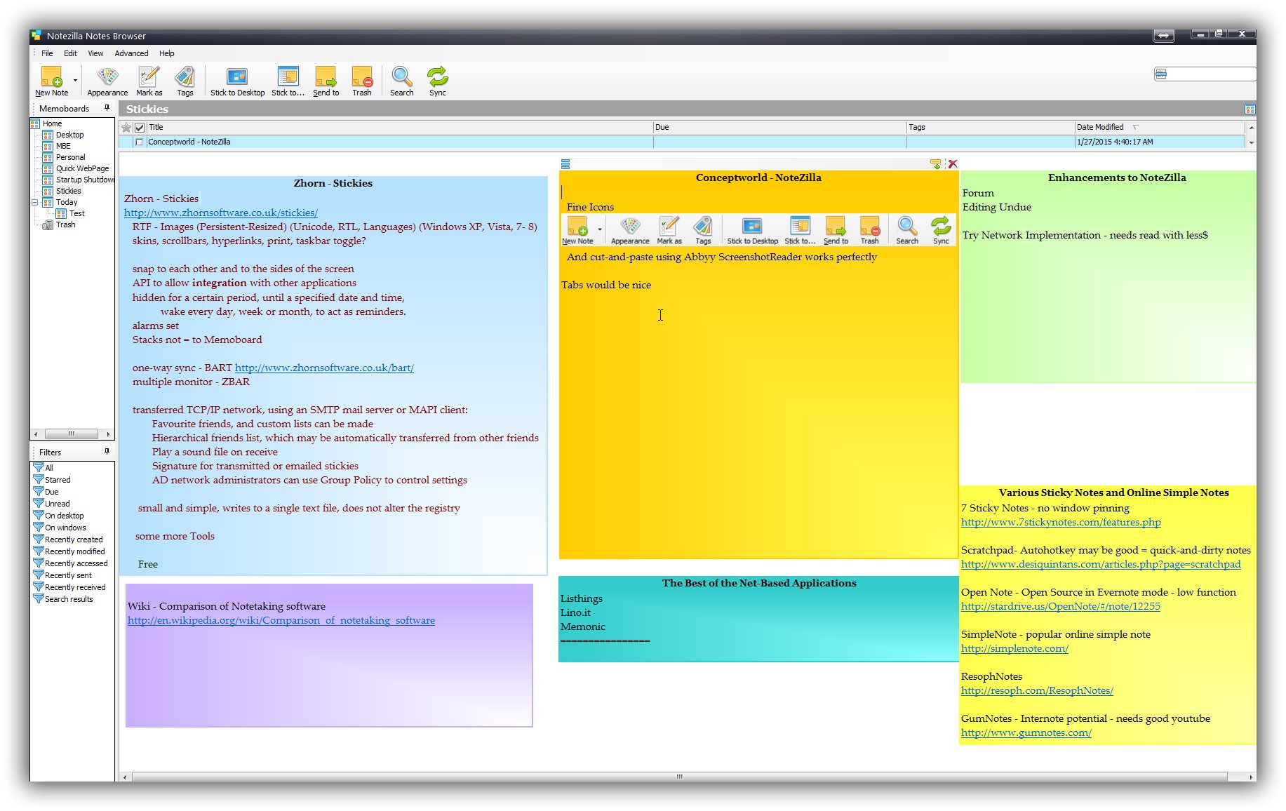Open the resoph.com ResophNotes link

pos(1037,690)
